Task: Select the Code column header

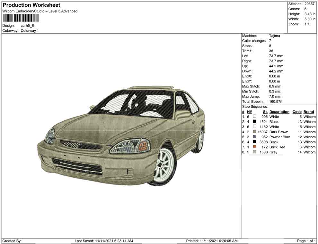Action: click(297, 111)
